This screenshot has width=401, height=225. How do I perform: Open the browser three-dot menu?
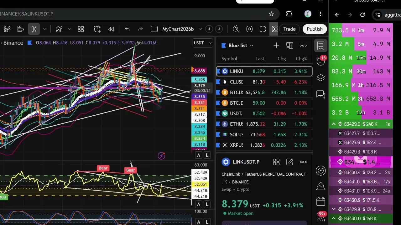[320, 14]
